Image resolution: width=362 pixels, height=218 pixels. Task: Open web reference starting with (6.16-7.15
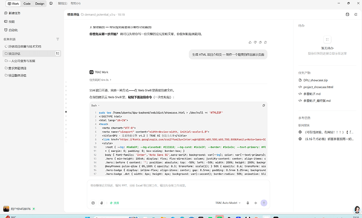[329, 139]
